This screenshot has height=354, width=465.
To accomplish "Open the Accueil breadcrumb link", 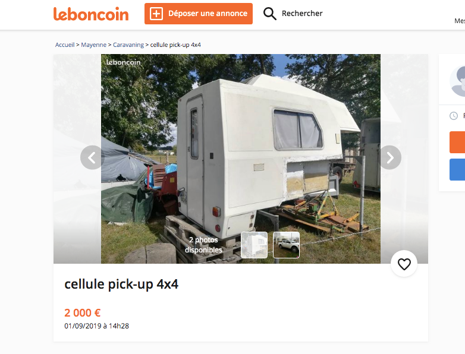I will click(65, 45).
